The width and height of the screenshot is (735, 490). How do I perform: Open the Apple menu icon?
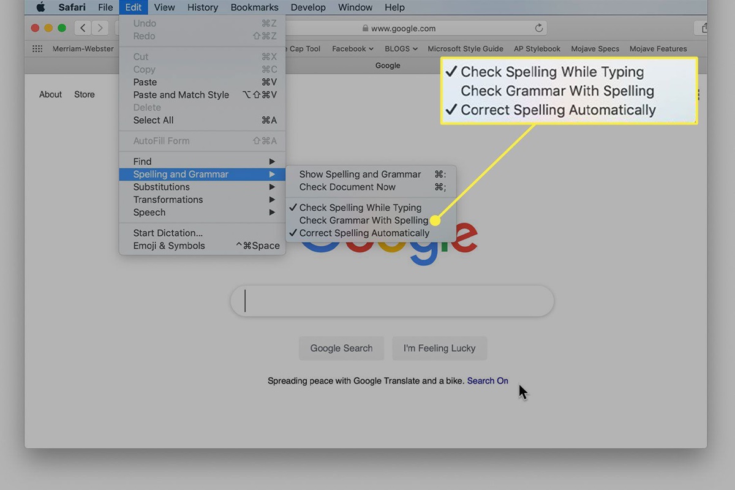[41, 7]
